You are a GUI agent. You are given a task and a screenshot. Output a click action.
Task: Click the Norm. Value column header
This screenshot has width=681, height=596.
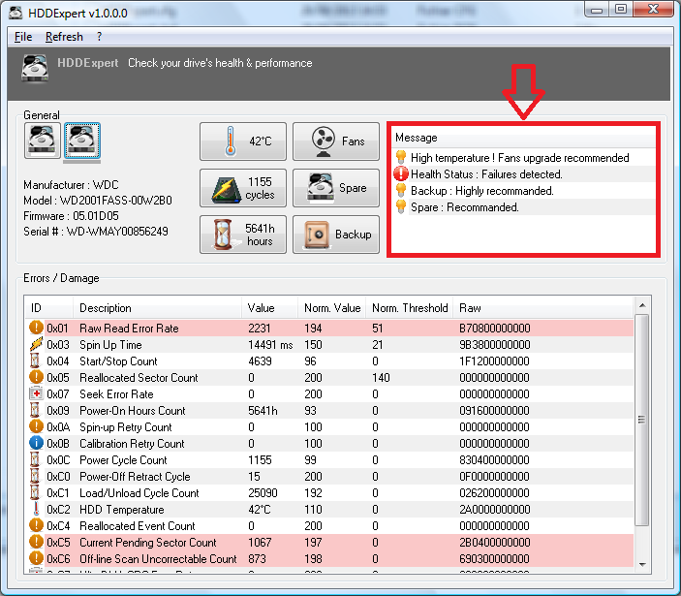(x=332, y=308)
